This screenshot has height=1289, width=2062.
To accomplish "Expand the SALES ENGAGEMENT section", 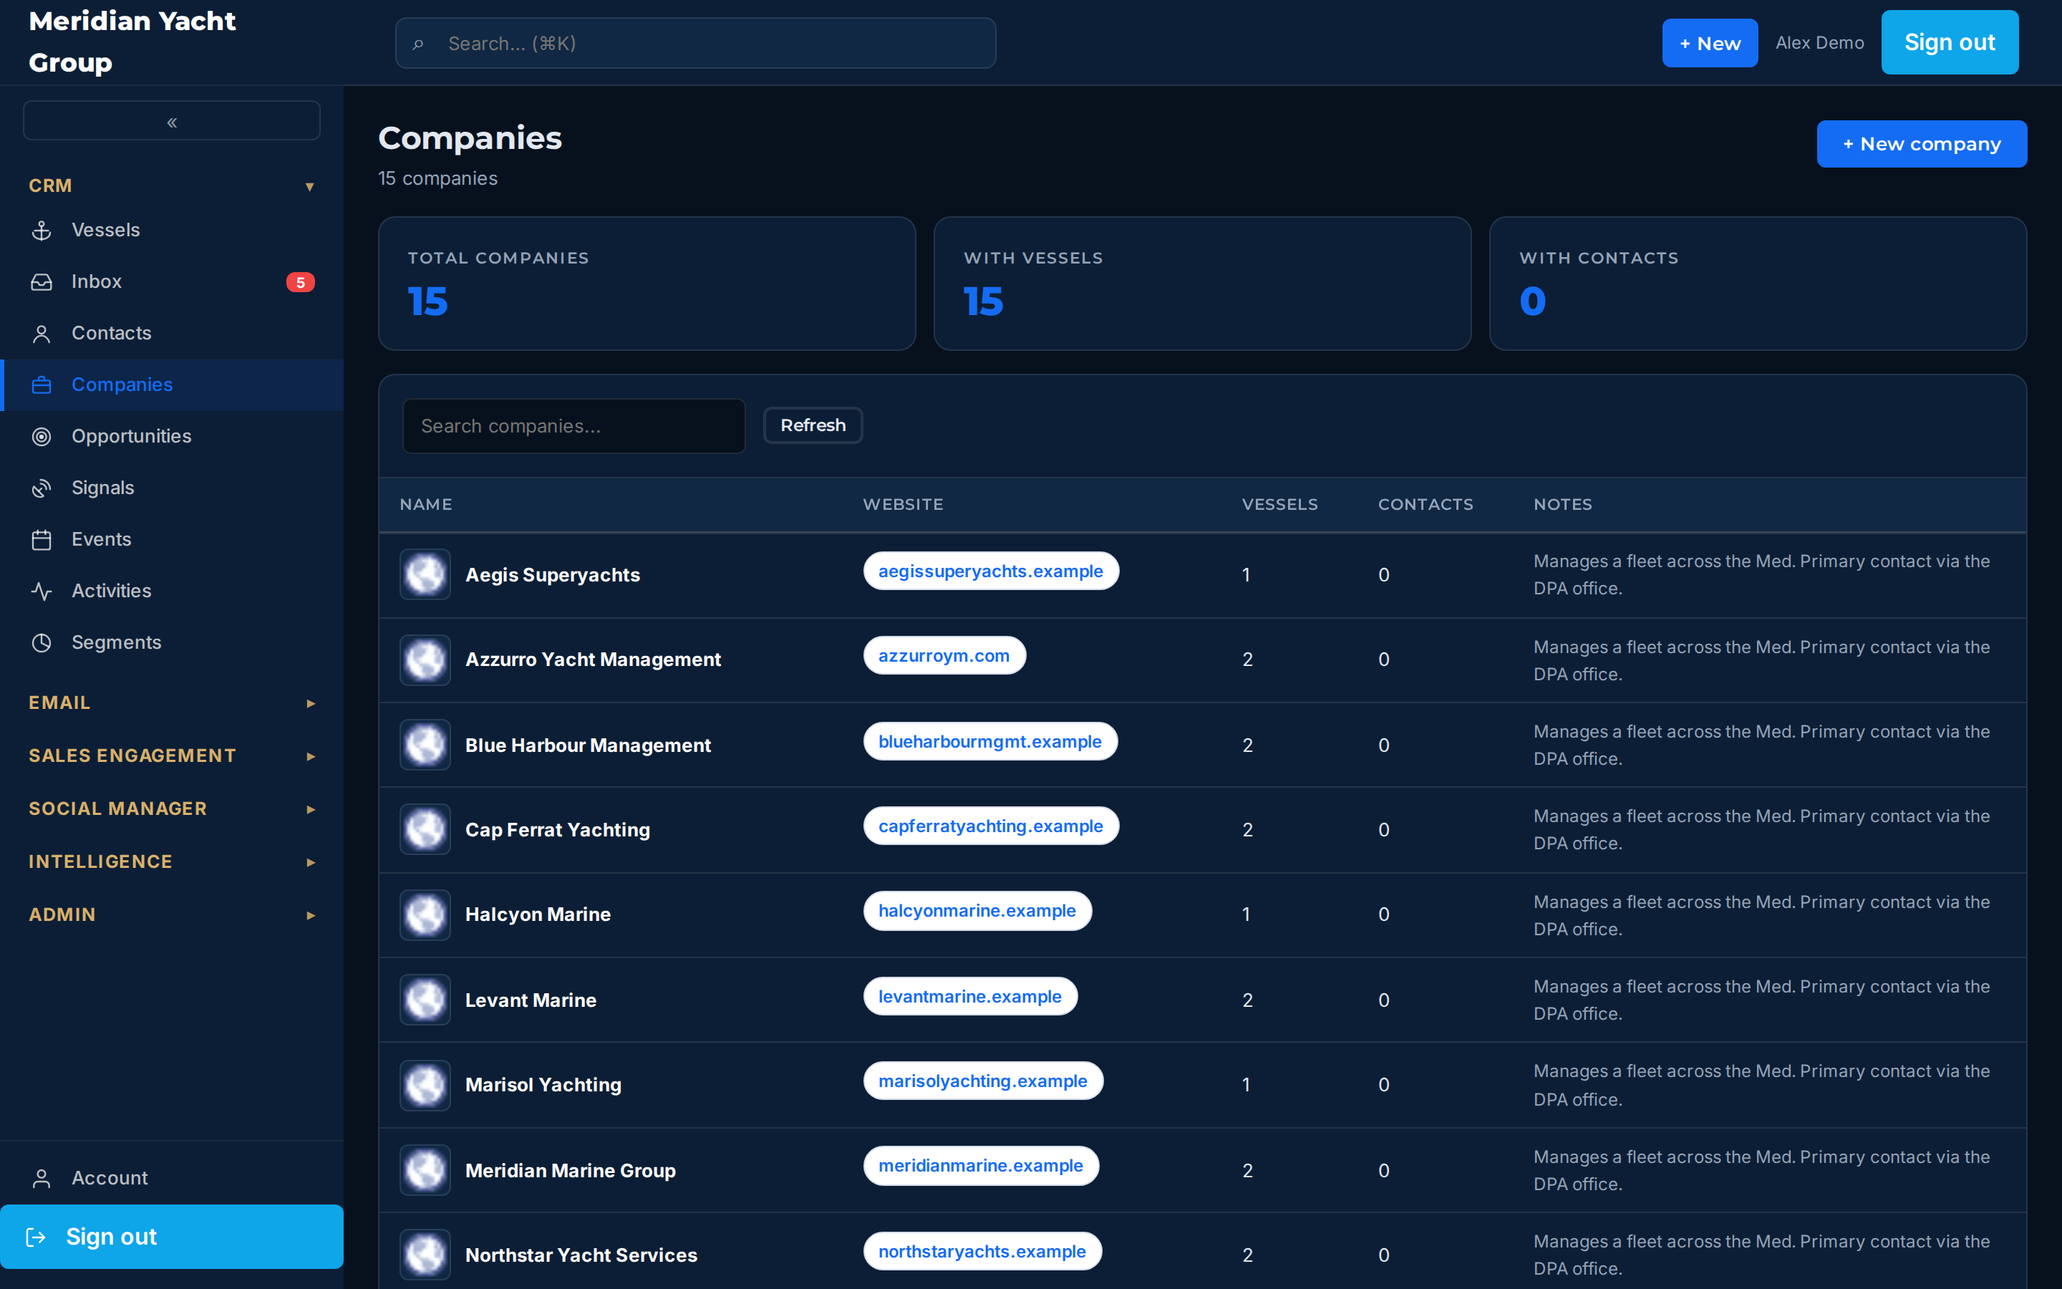I will 172,755.
